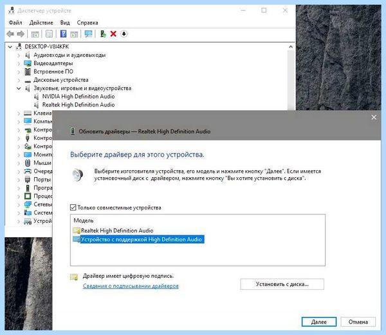Click the Отмена button
This screenshot has height=335, width=386.
point(358,321)
